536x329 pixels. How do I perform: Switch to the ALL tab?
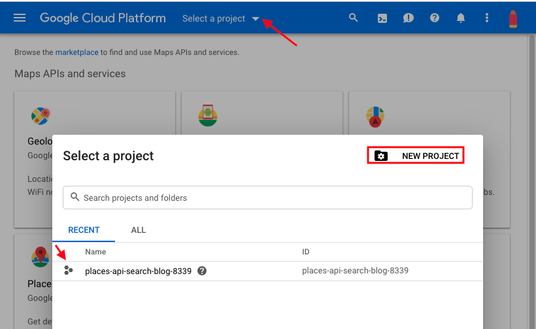point(139,230)
